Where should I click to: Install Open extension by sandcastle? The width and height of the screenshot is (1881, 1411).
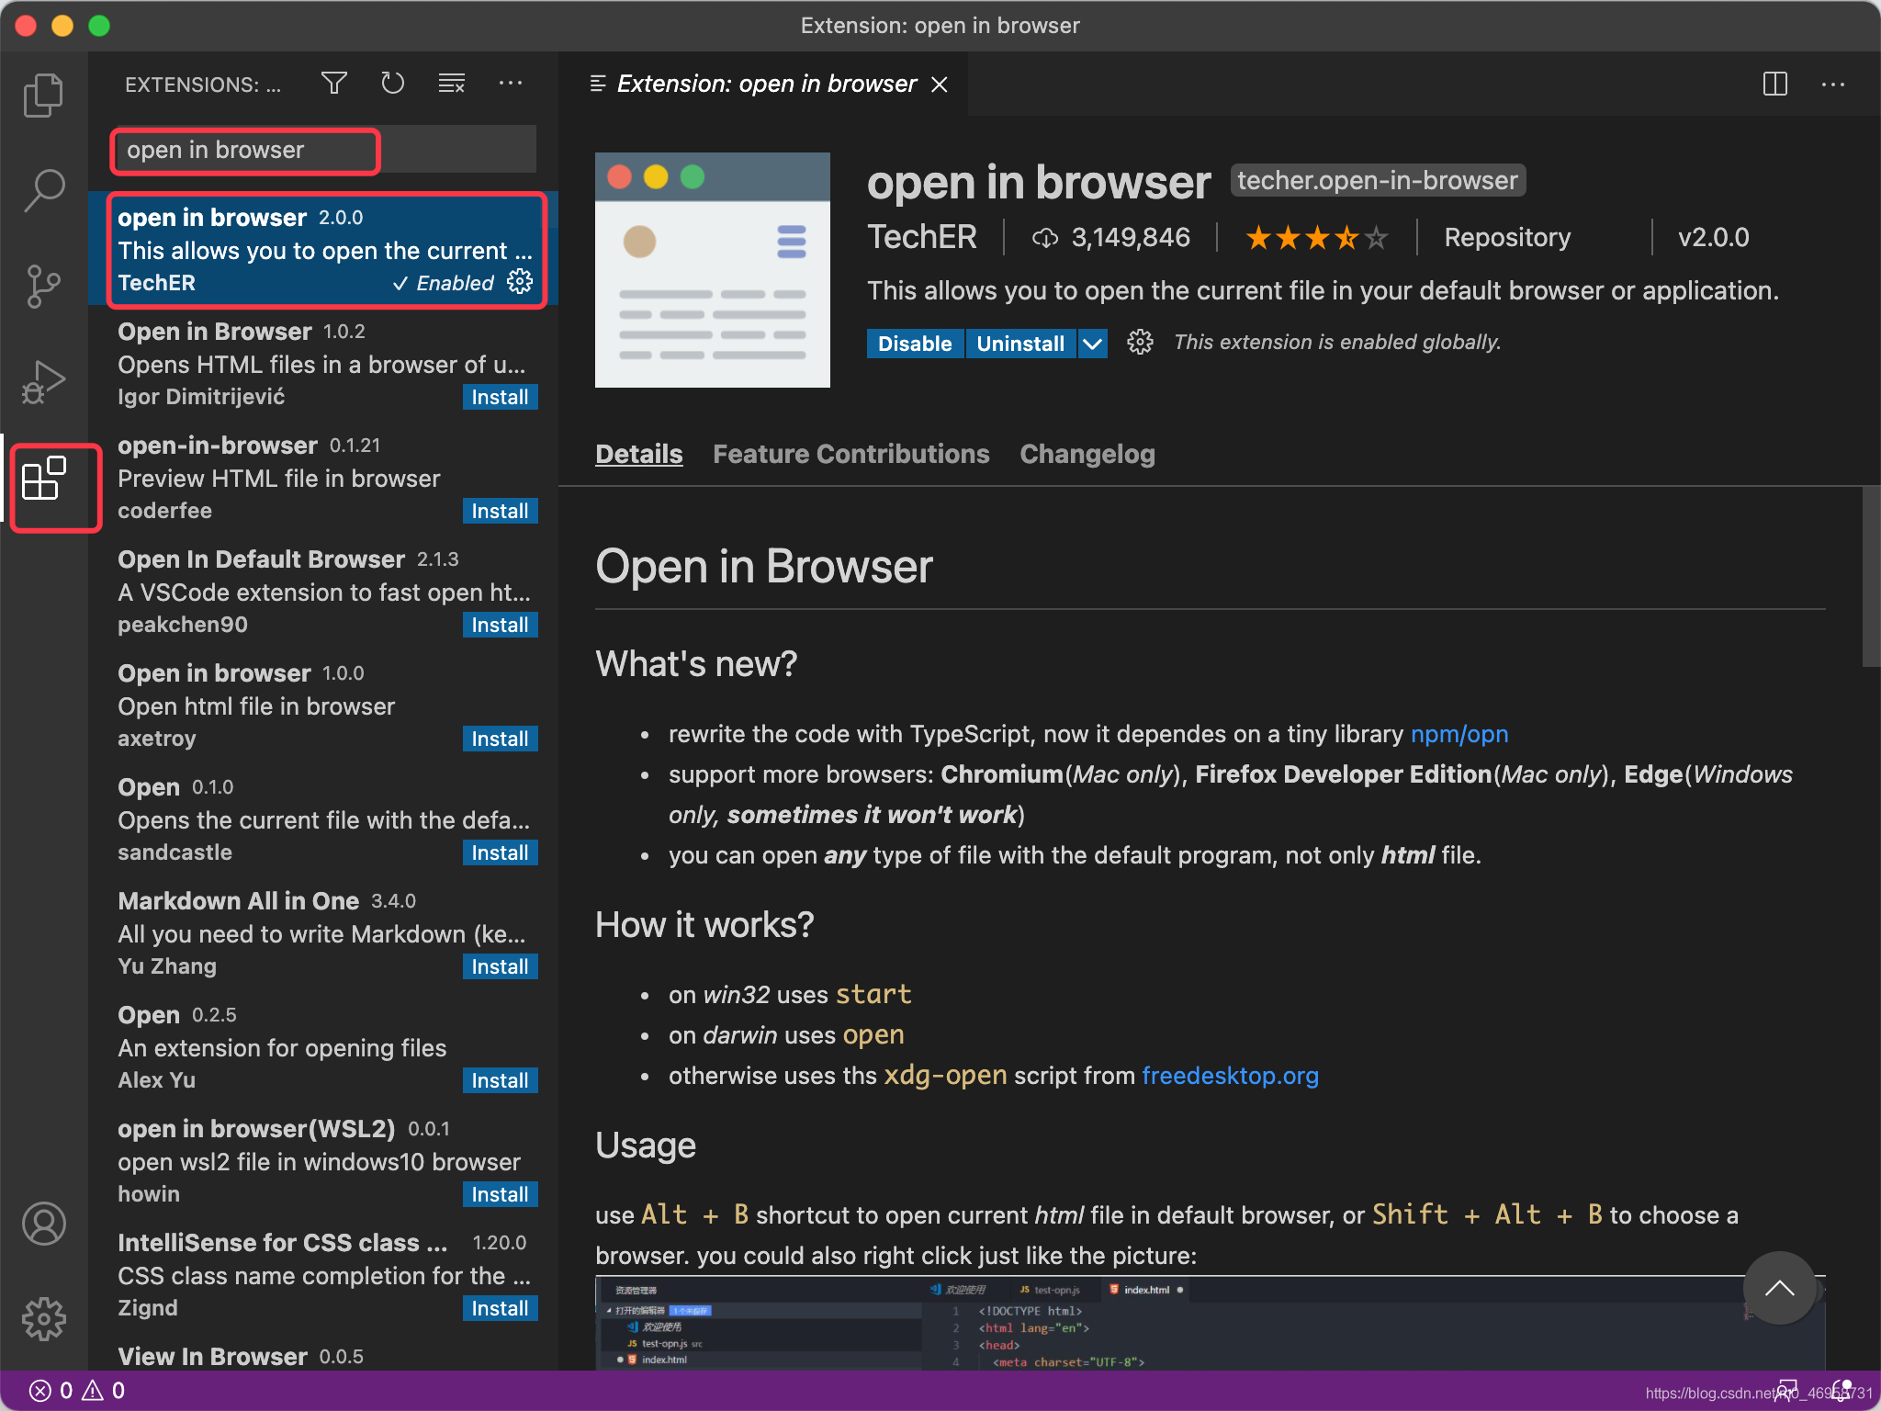[x=500, y=852]
